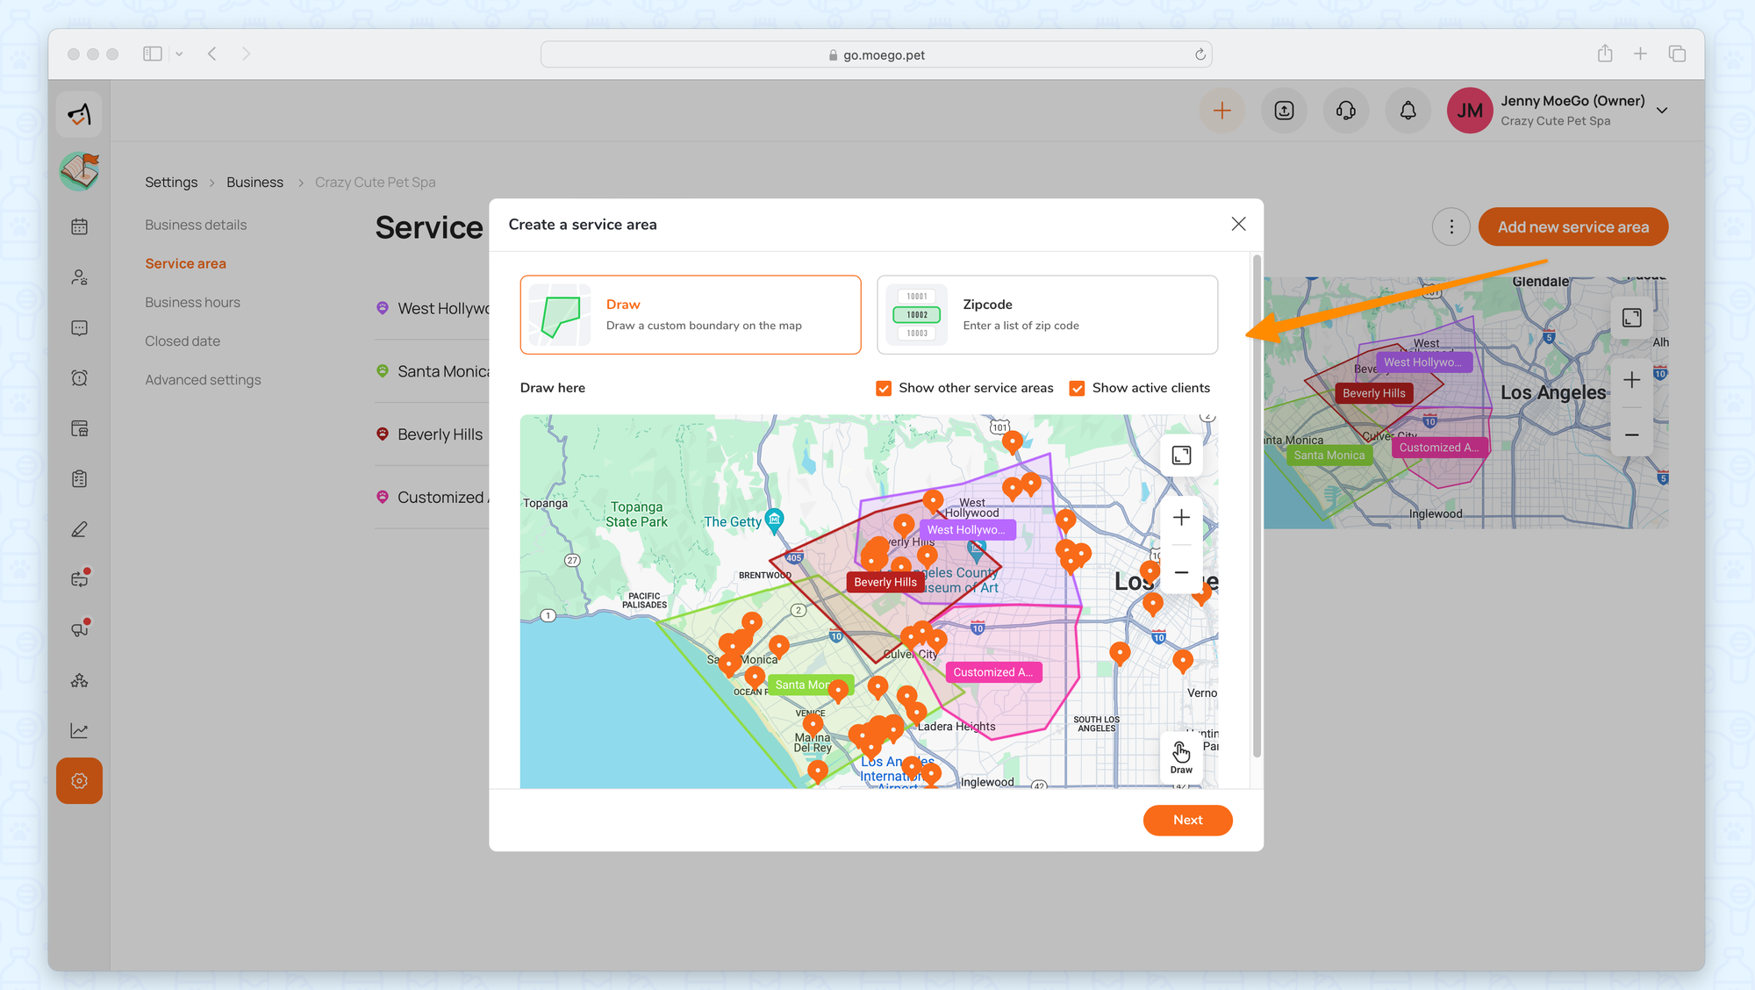The width and height of the screenshot is (1755, 990).
Task: Go to Closed date settings
Action: coord(183,341)
